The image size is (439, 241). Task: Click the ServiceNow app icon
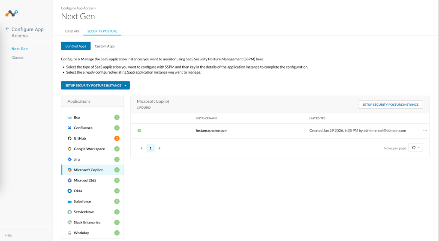click(x=69, y=212)
